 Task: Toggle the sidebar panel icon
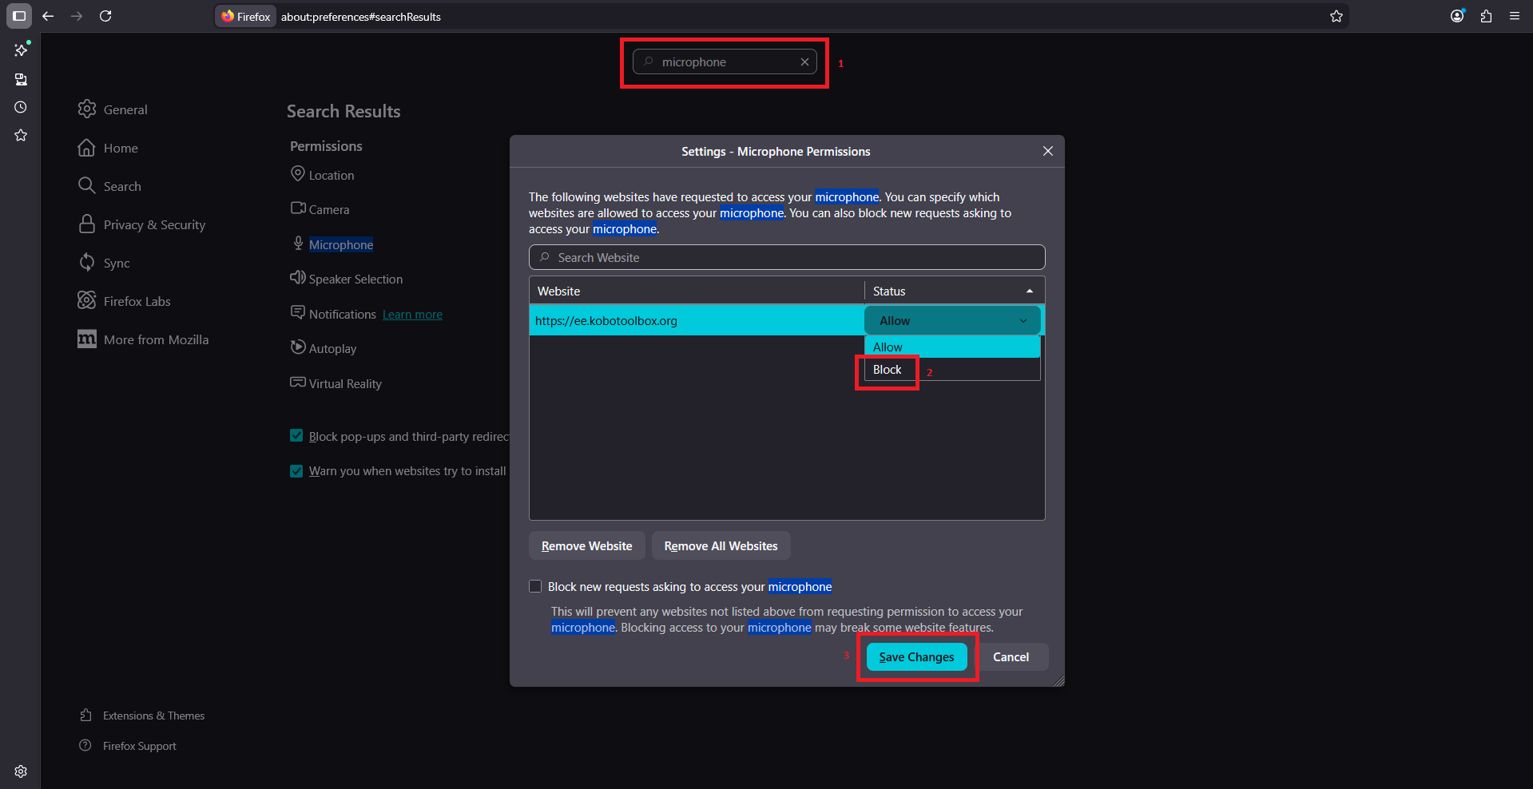(19, 16)
